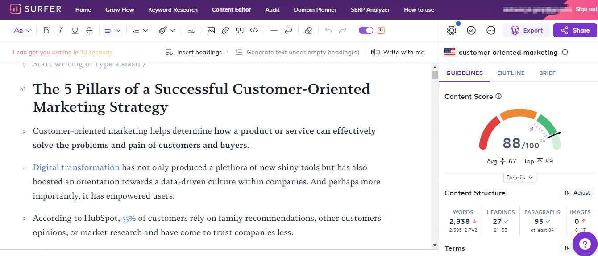Open the Digital transformation link
Image resolution: width=598 pixels, height=256 pixels.
tap(76, 167)
